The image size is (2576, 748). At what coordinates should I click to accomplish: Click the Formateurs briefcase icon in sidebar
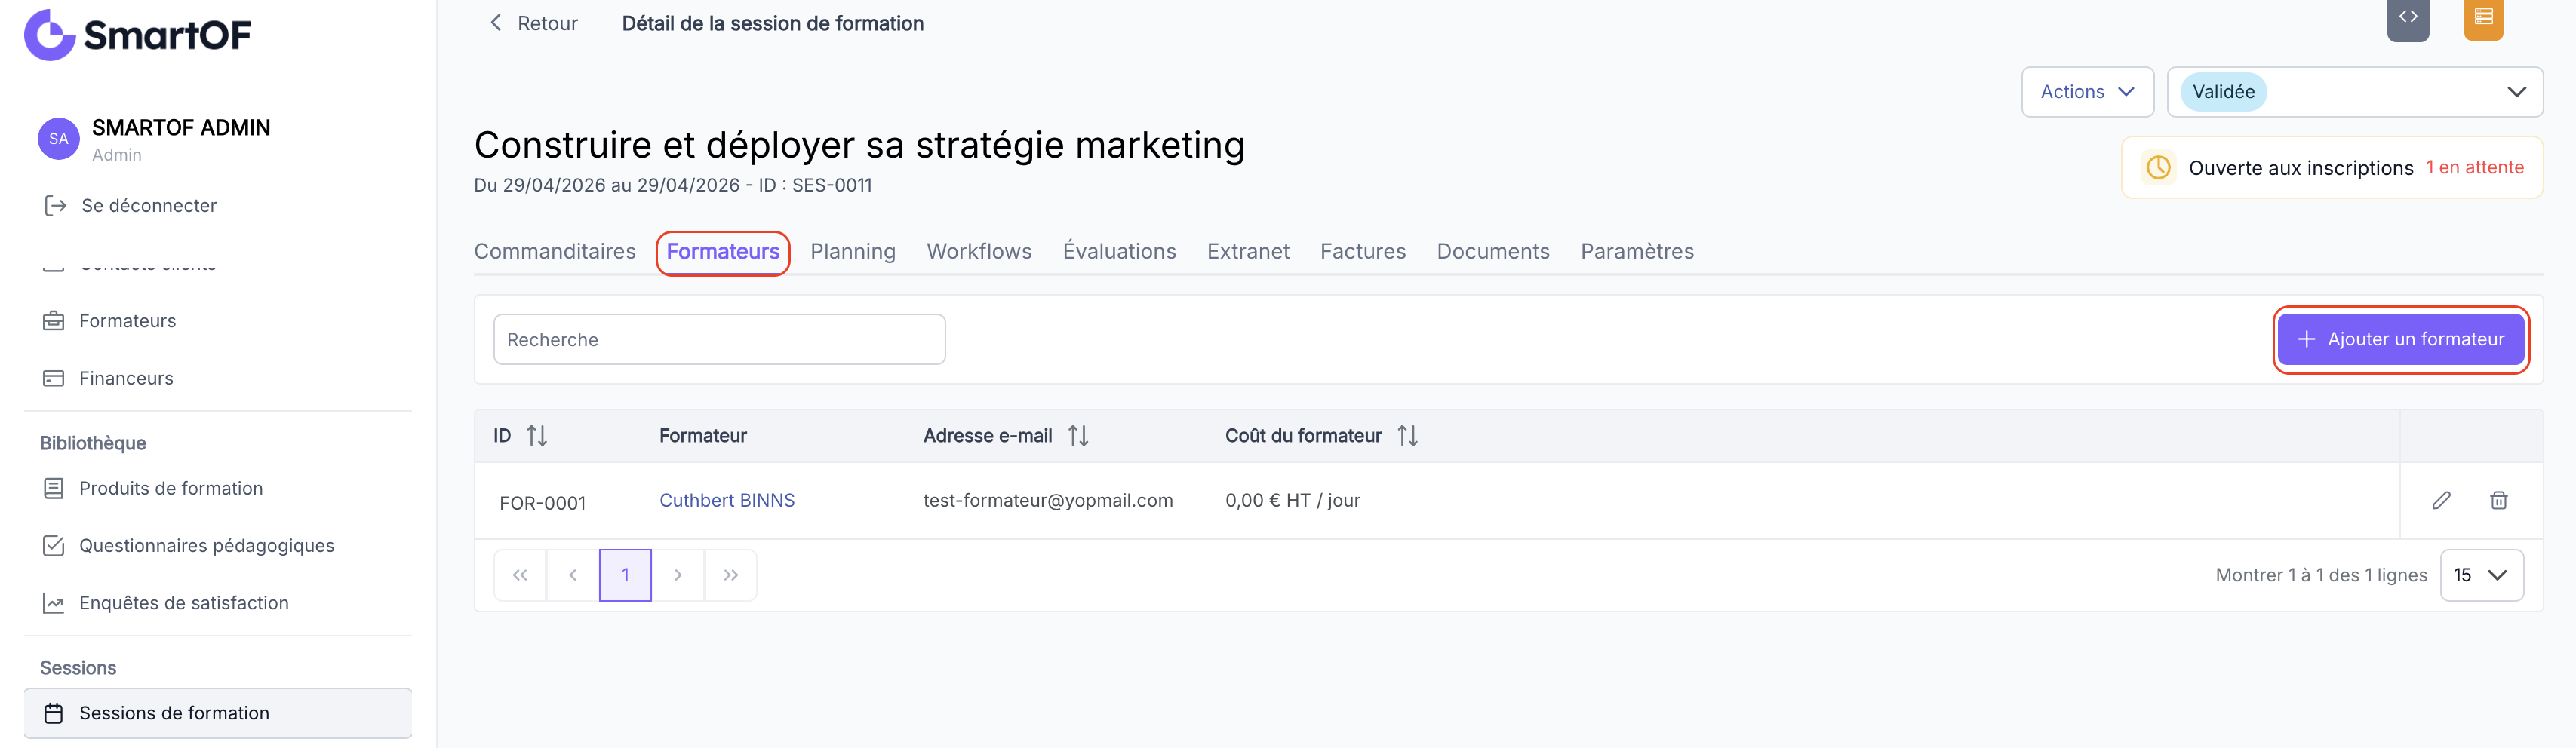(54, 320)
